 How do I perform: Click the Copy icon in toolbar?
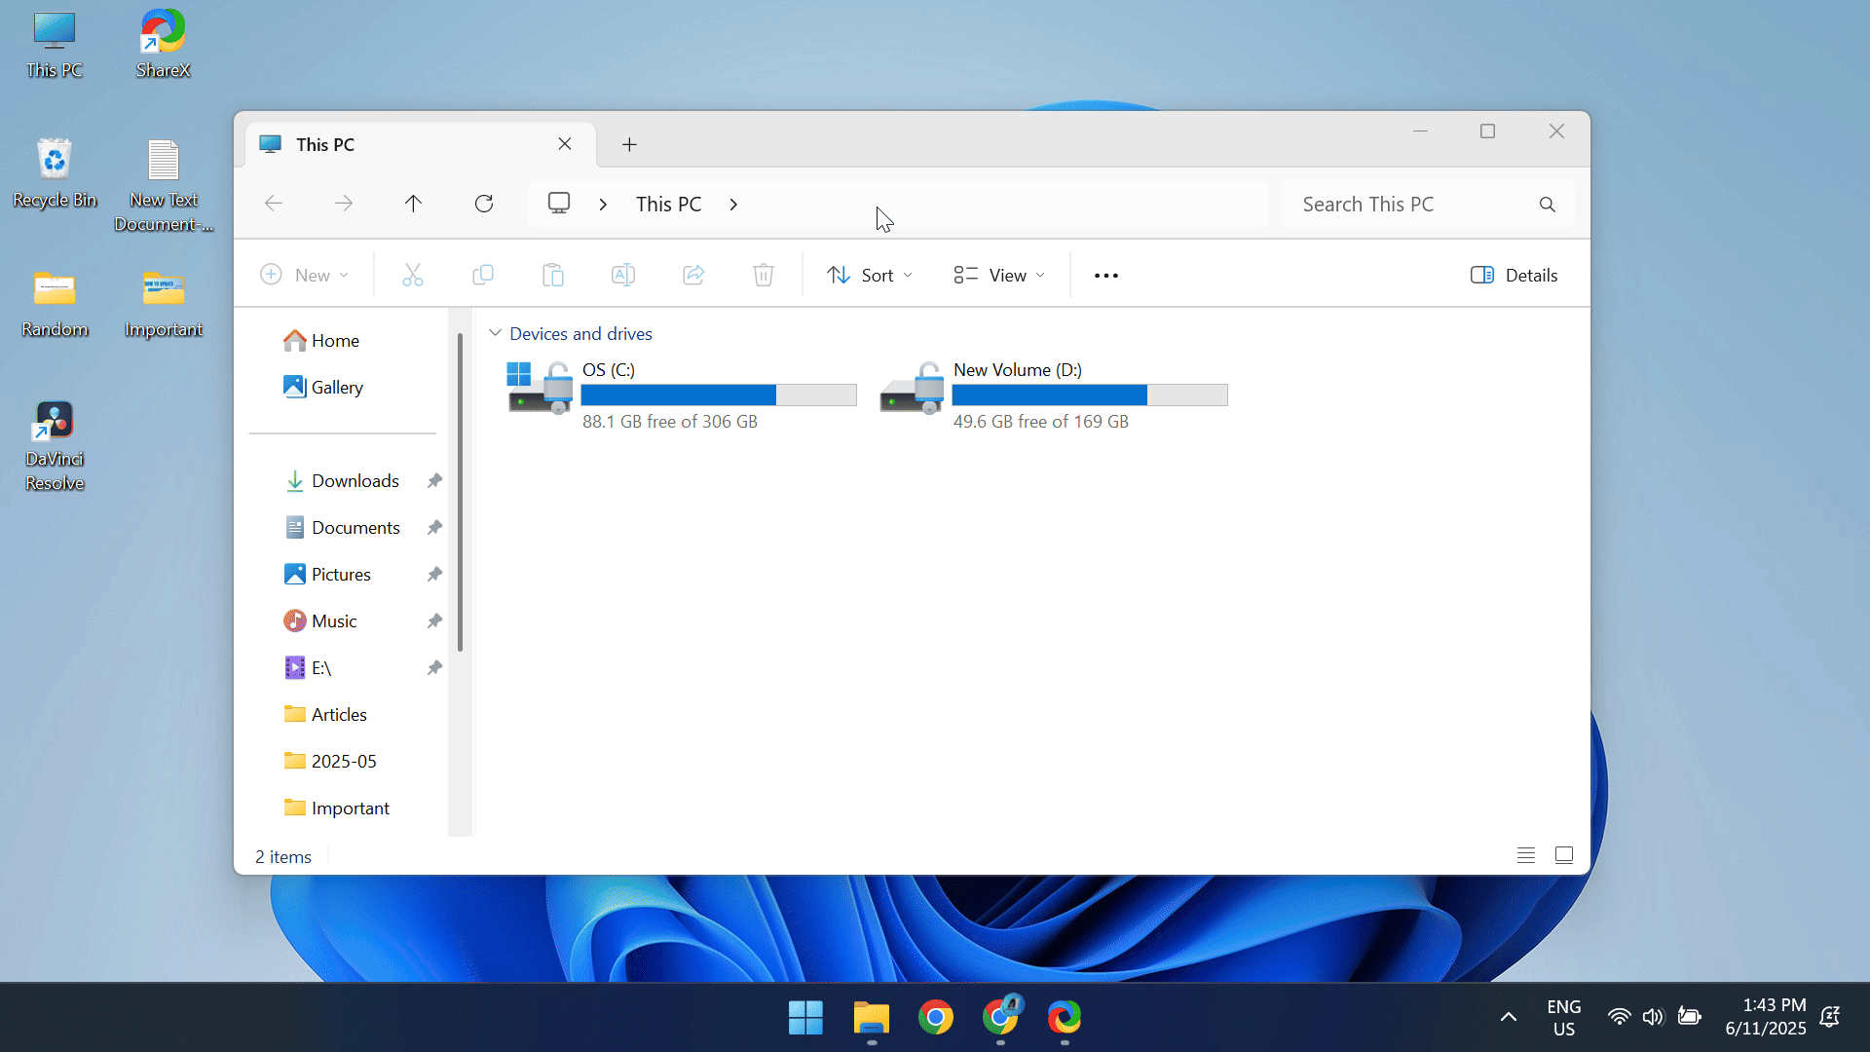click(483, 276)
